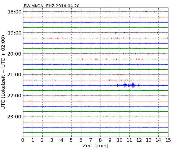This screenshot has height=152, width=191.
Task: Click the '19:00' y-axis time label
Action: point(14,33)
